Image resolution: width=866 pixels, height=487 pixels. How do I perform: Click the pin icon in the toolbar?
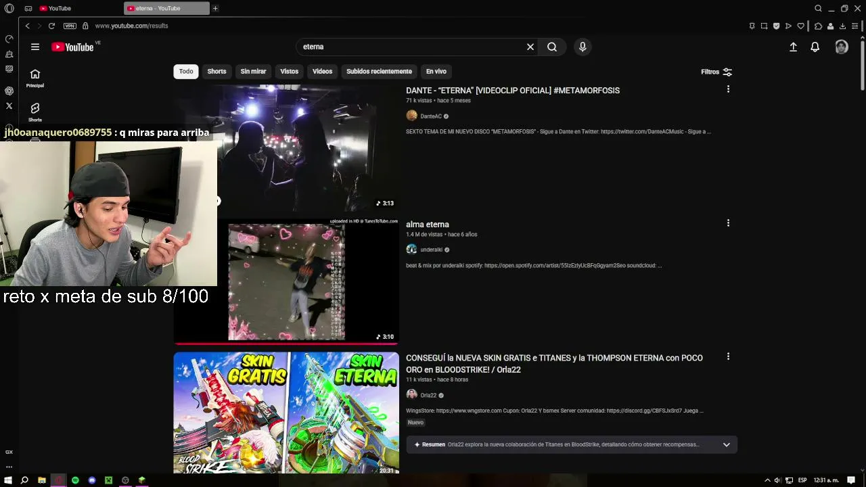point(752,26)
